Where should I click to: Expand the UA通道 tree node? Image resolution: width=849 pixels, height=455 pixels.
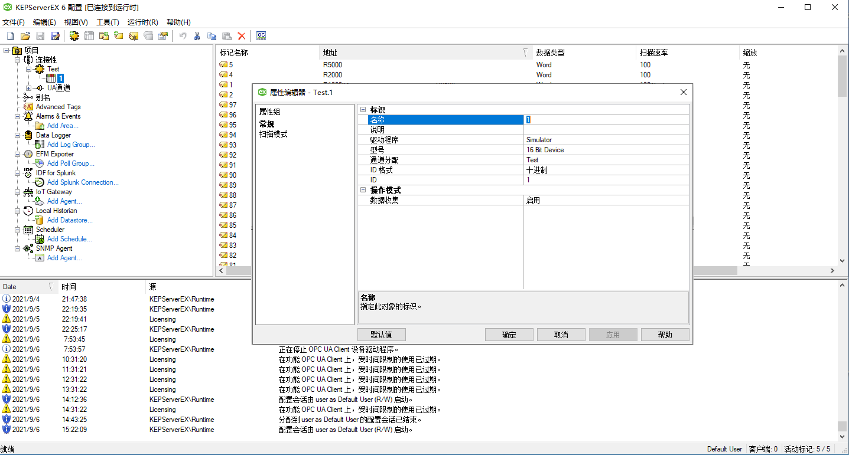[x=28, y=88]
